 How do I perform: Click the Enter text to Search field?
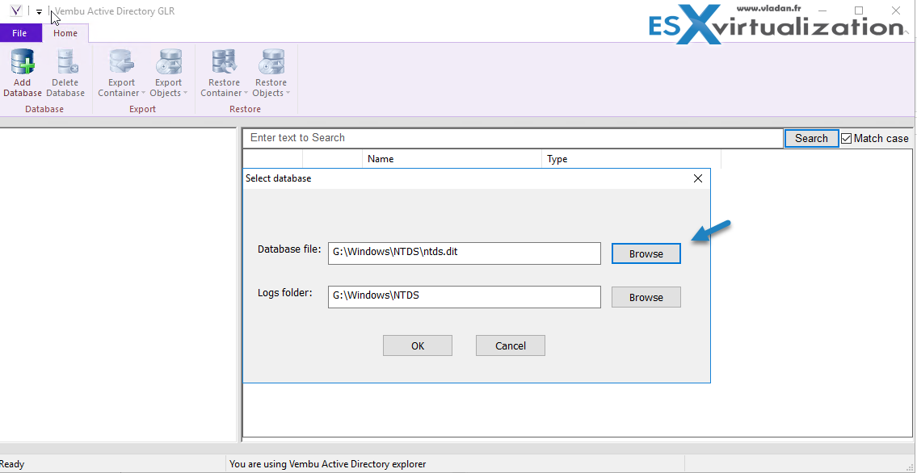point(513,138)
